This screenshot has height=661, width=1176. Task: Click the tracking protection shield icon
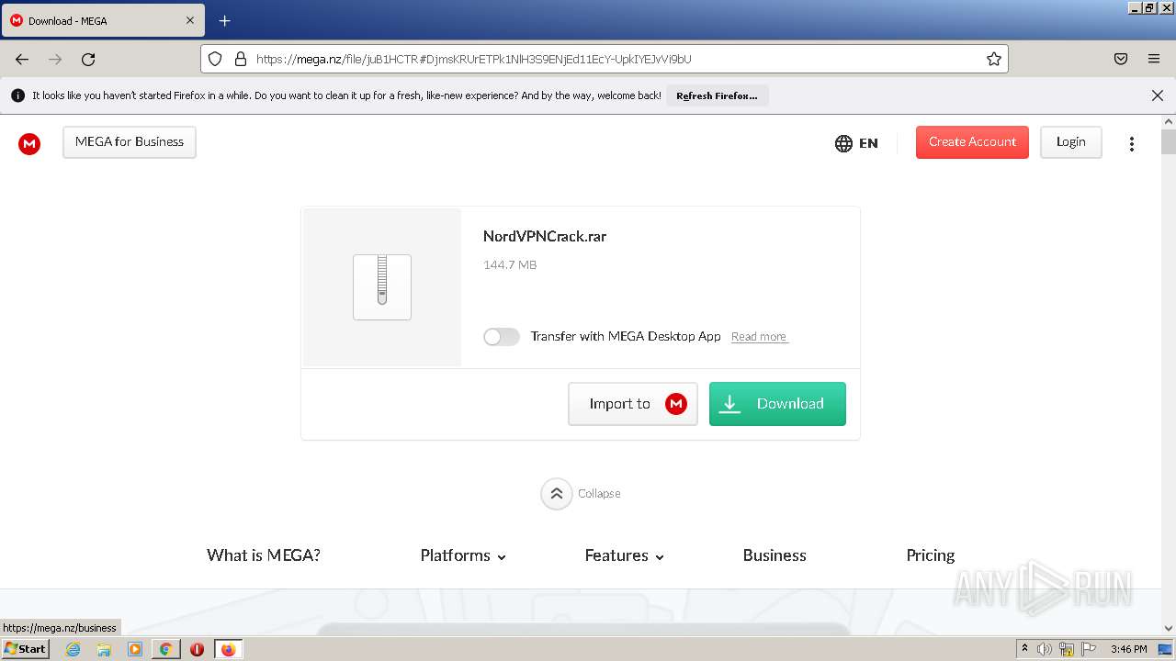tap(215, 59)
